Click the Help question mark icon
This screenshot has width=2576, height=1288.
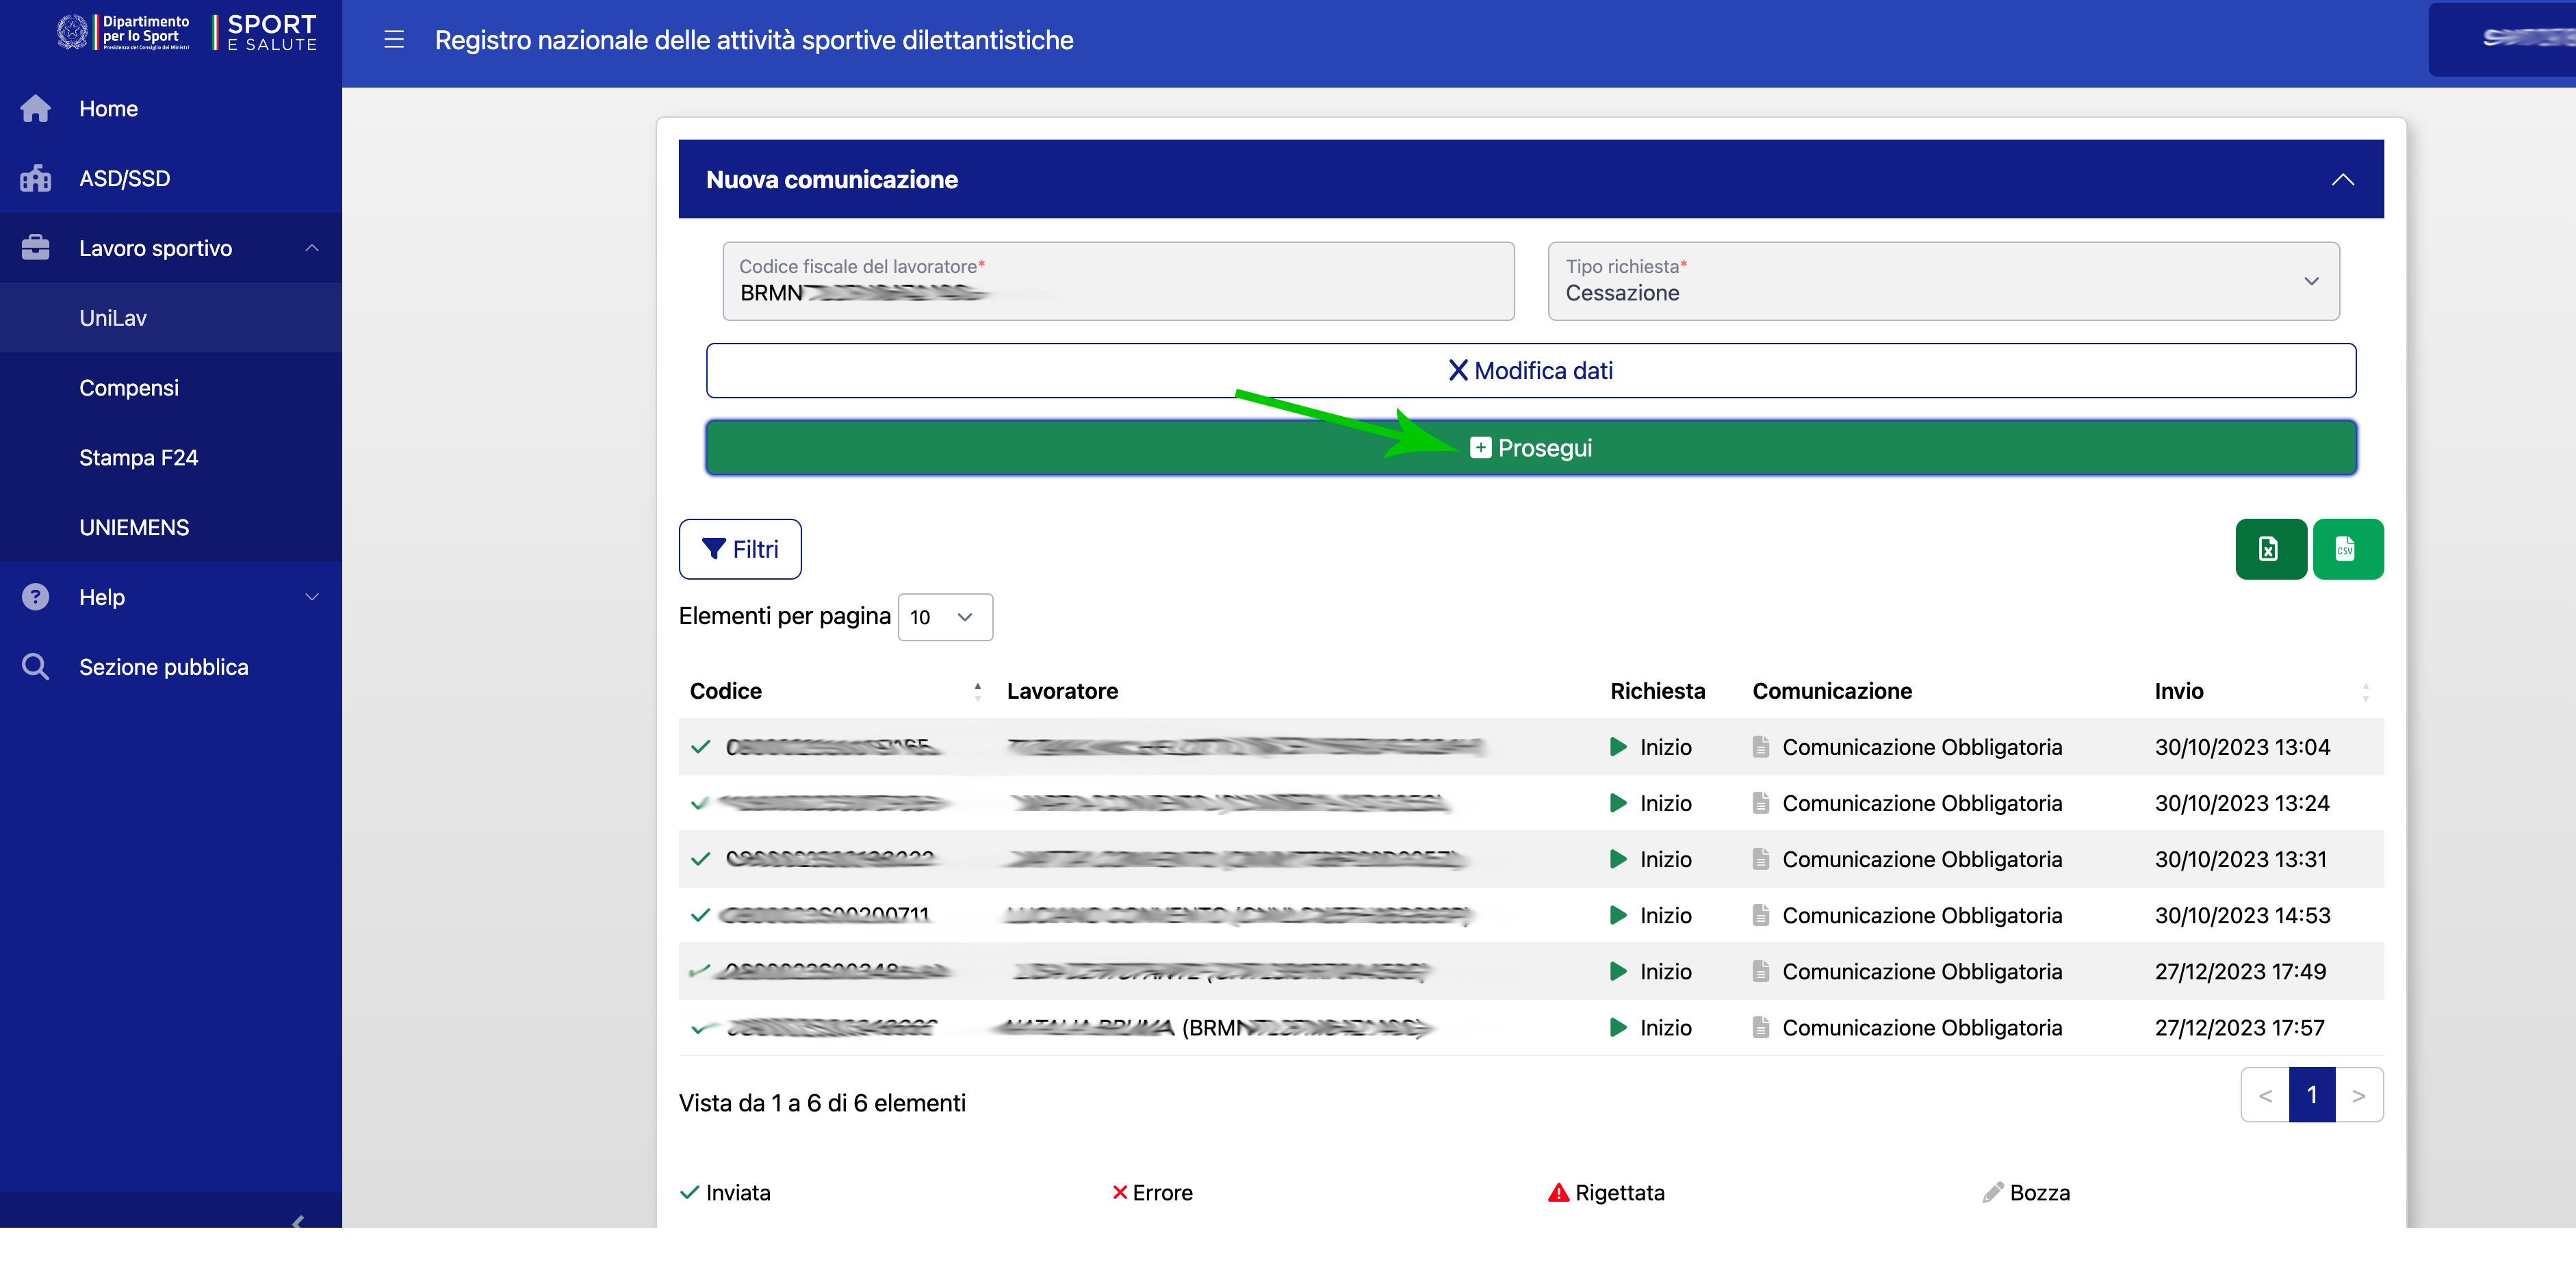[36, 597]
